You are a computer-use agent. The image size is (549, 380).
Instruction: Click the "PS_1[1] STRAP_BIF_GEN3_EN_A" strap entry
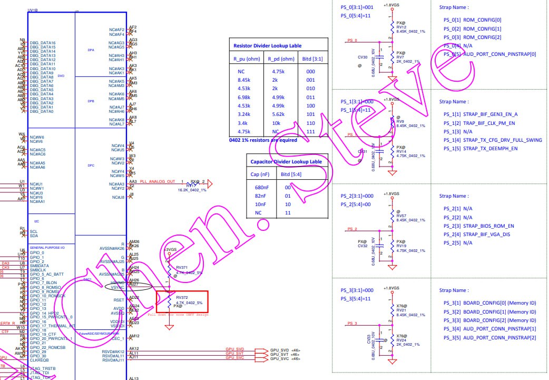(481, 114)
